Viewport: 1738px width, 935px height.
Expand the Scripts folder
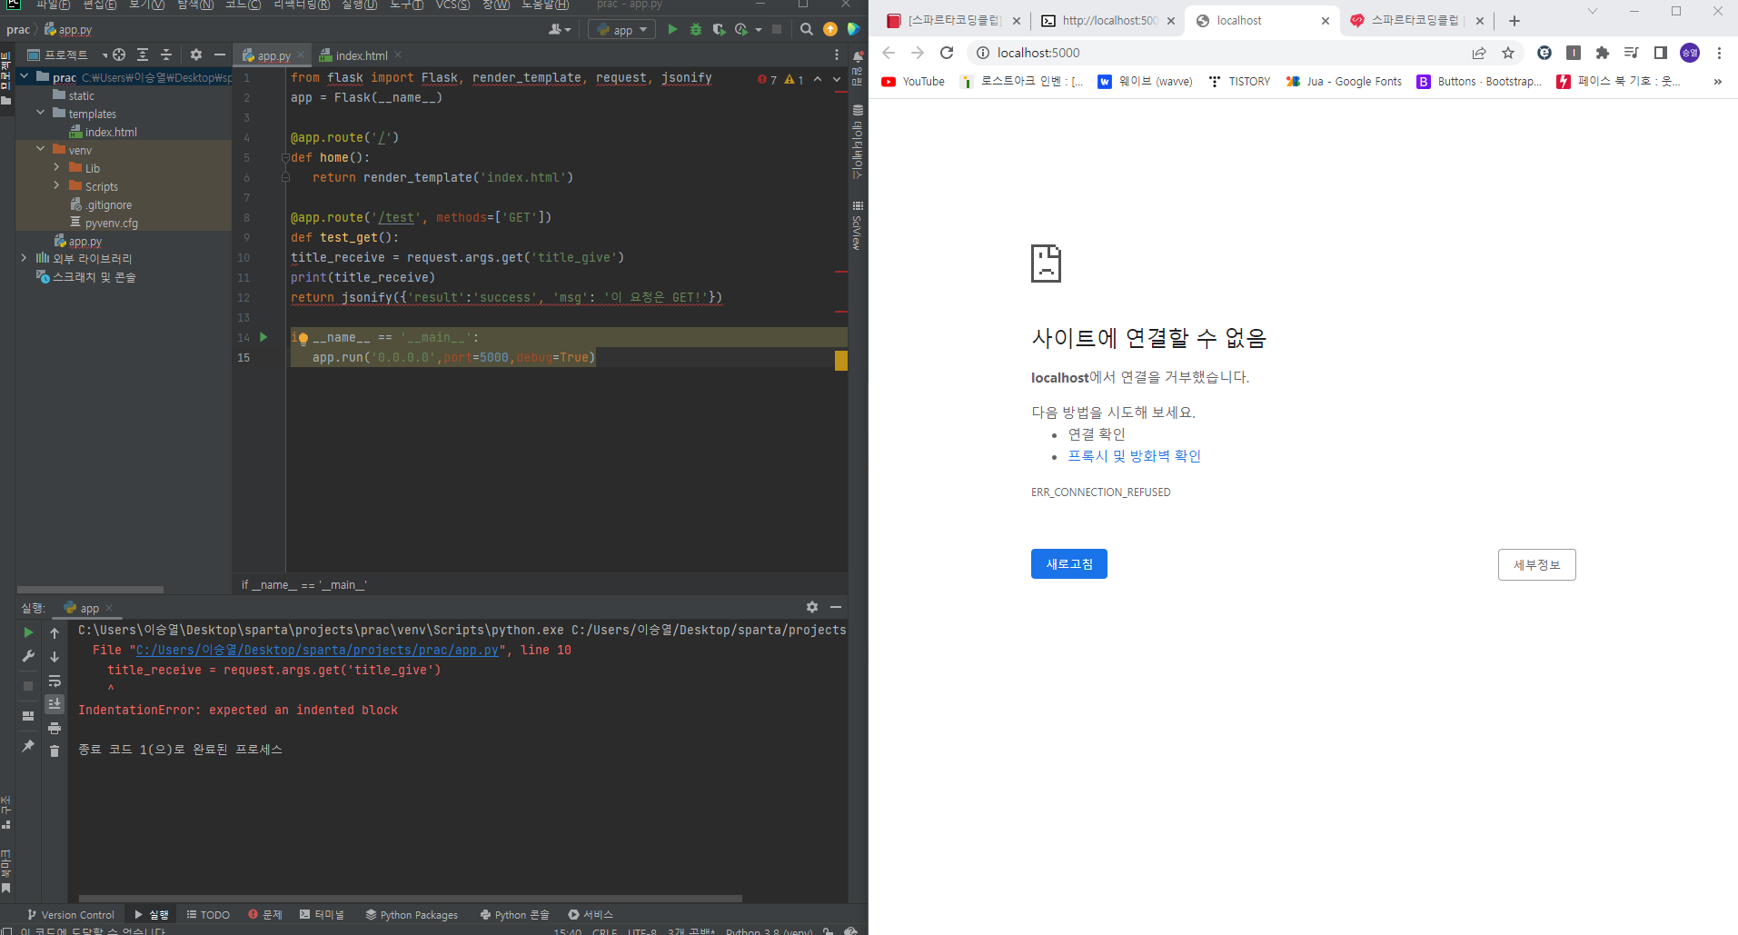tap(56, 185)
